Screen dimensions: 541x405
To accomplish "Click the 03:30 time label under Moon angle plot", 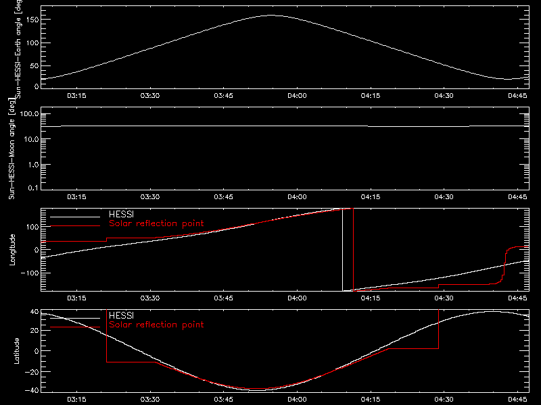I will [x=150, y=196].
